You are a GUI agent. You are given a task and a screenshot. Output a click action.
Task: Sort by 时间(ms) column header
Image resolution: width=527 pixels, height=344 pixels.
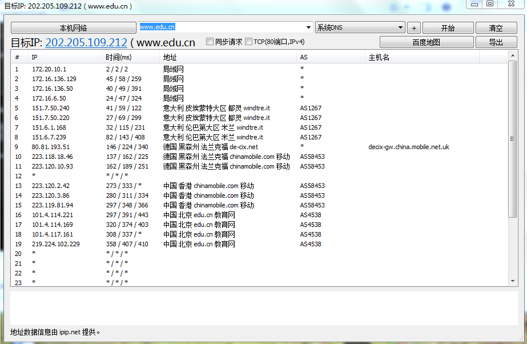tap(131, 57)
